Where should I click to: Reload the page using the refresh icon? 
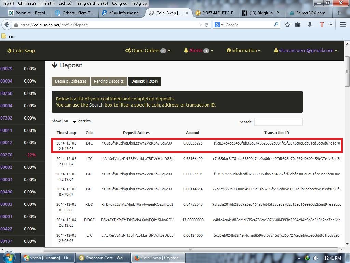[x=207, y=25]
